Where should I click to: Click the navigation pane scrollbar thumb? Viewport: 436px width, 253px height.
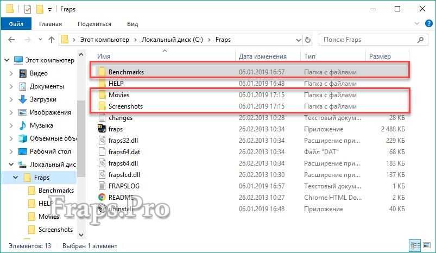click(x=81, y=138)
